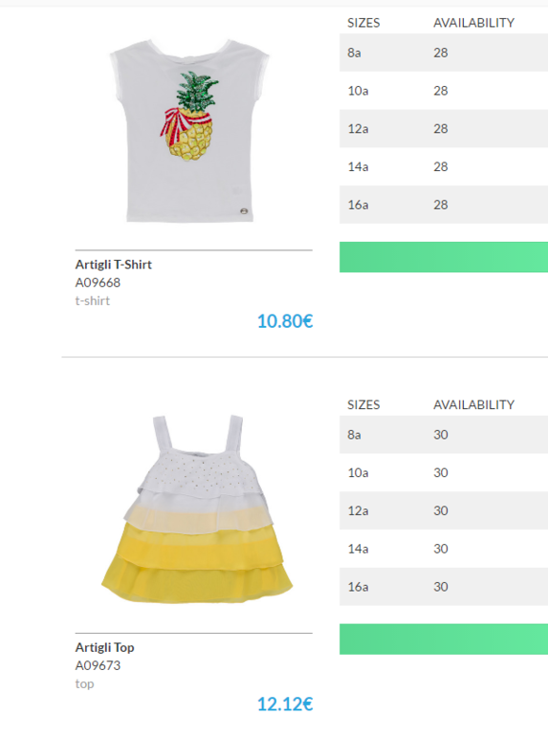Select size 10a row for the T-shirt
The image size is (548, 736).
(444, 91)
